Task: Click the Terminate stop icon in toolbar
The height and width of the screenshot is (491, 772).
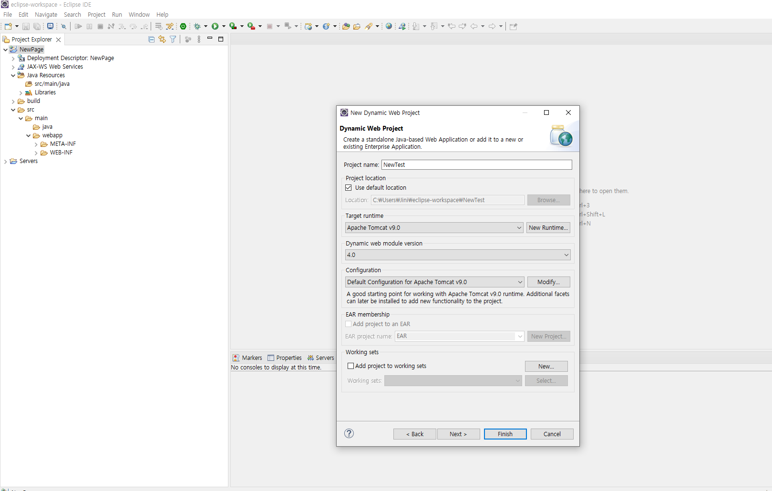Action: (100, 26)
